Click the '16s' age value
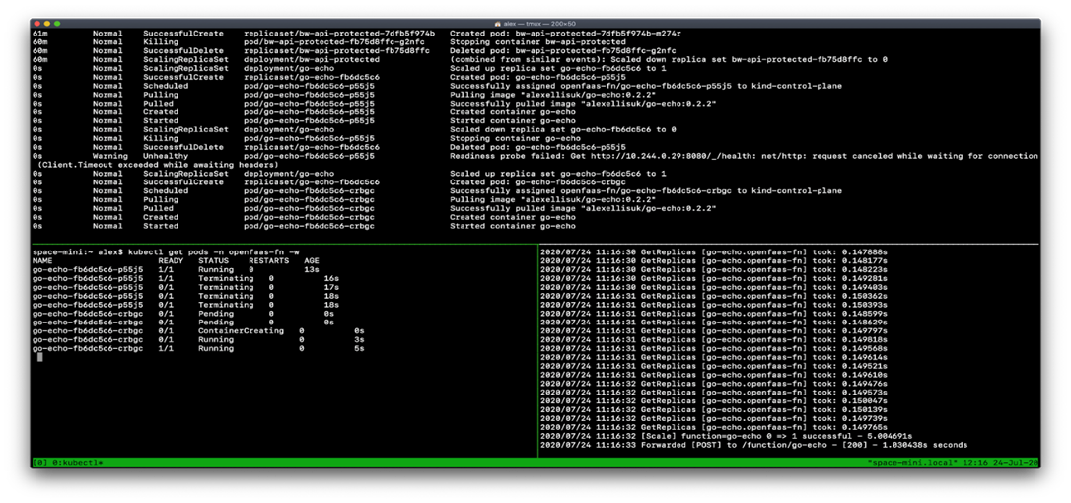 click(331, 279)
